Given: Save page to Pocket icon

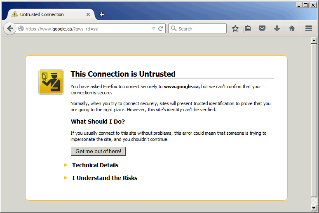Looking at the screenshot, I should pos(262,28).
